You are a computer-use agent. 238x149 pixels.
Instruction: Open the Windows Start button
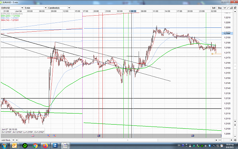pos(4,146)
